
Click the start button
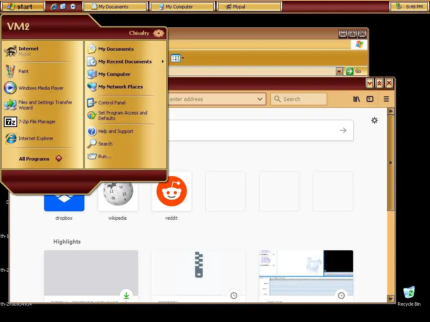[x=23, y=7]
